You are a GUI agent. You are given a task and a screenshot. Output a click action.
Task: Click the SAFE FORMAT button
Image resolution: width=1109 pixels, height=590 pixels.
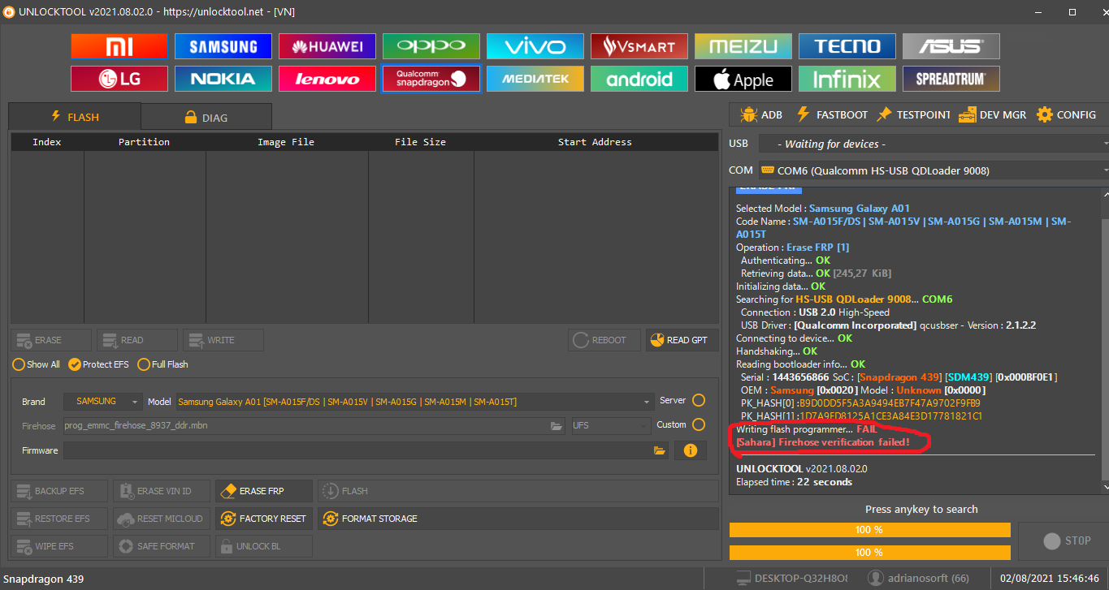point(161,546)
